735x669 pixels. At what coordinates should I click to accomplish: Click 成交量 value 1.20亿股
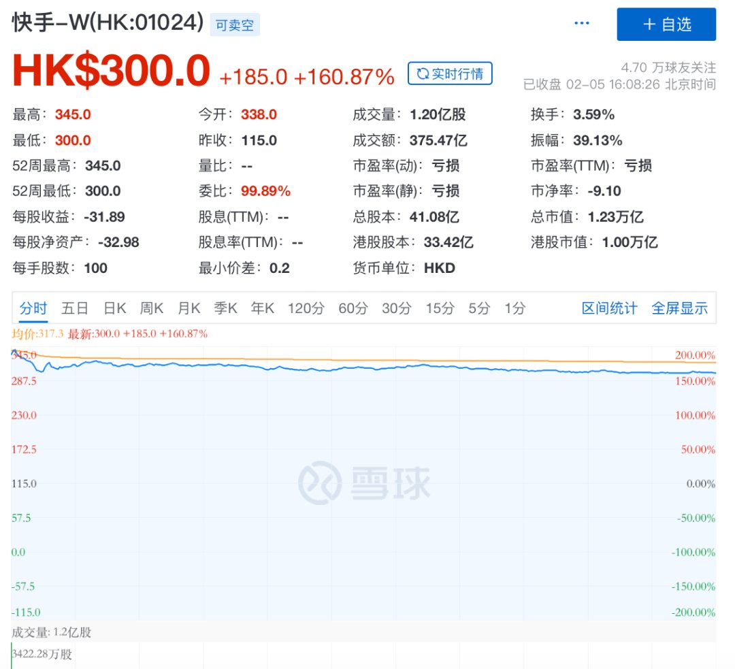click(438, 114)
